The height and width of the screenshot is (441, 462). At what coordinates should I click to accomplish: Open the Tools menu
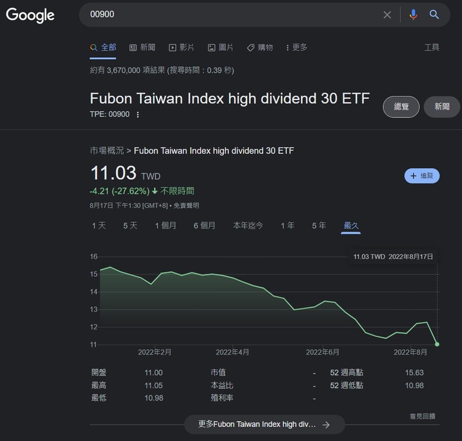pyautogui.click(x=432, y=48)
